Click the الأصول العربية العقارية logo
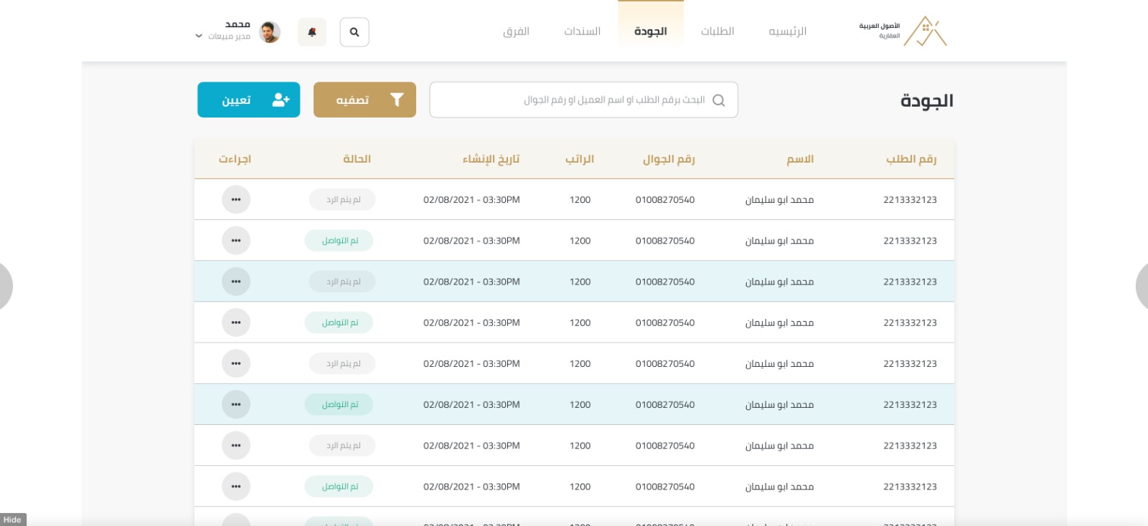This screenshot has height=526, width=1148. [x=903, y=32]
